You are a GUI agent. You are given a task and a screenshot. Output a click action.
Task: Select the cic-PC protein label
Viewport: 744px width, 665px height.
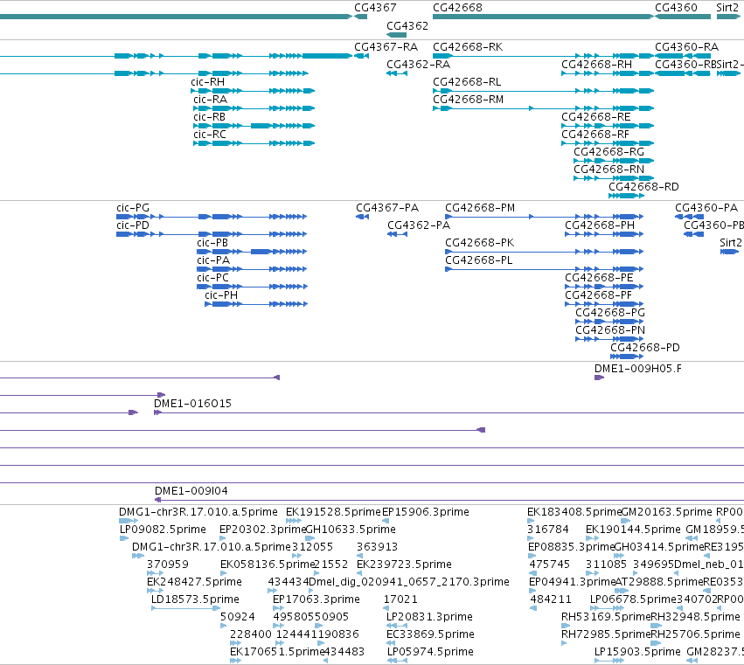click(213, 278)
